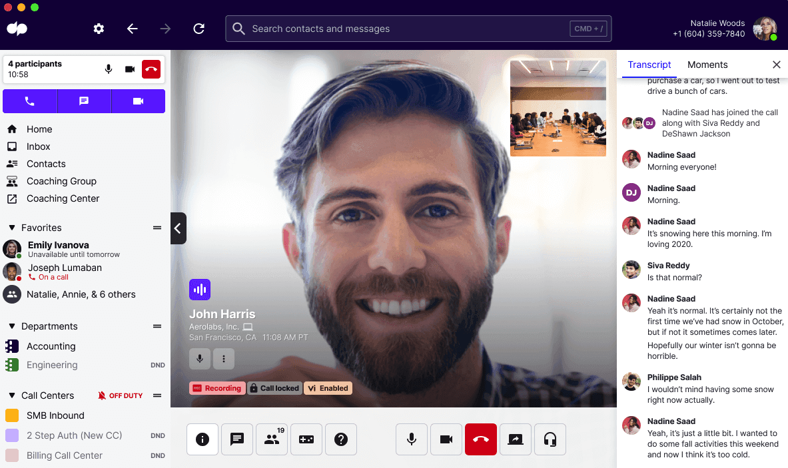Open the in-call chat message icon
Screen dimensions: 788x468
236,439
